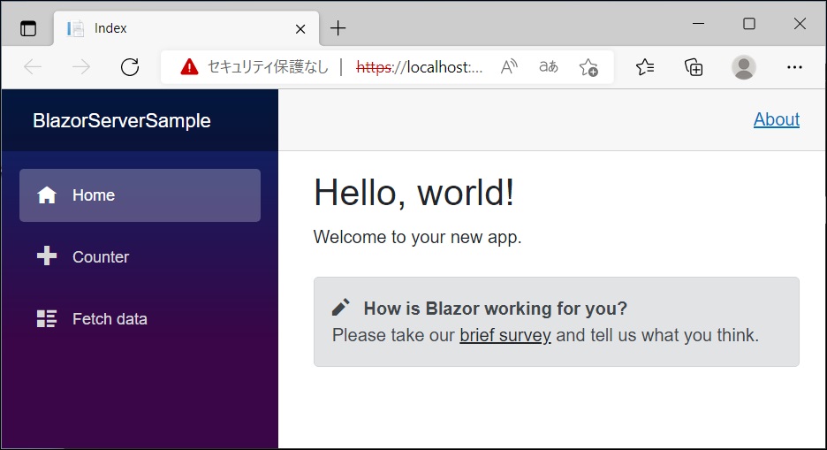Activate the Read aloud icon
Image resolution: width=827 pixels, height=450 pixels.
[509, 67]
